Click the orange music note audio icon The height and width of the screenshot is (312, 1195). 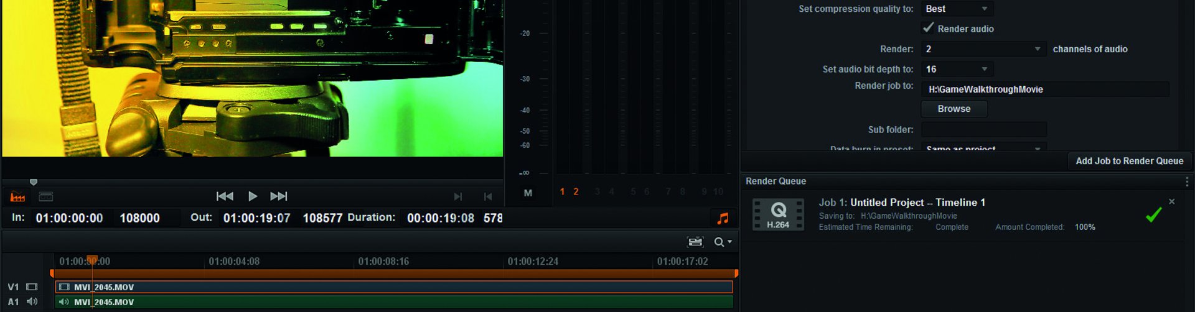[723, 218]
